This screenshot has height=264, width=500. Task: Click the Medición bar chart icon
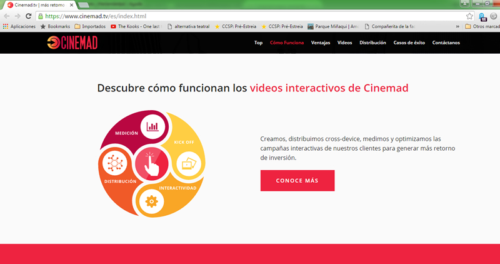[152, 127]
